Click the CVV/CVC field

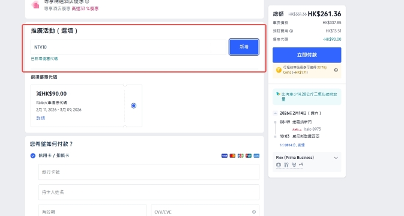[x=205, y=211]
